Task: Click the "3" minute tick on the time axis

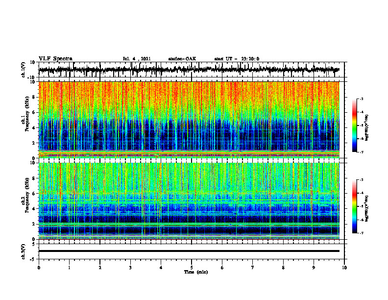Action: 130,268
